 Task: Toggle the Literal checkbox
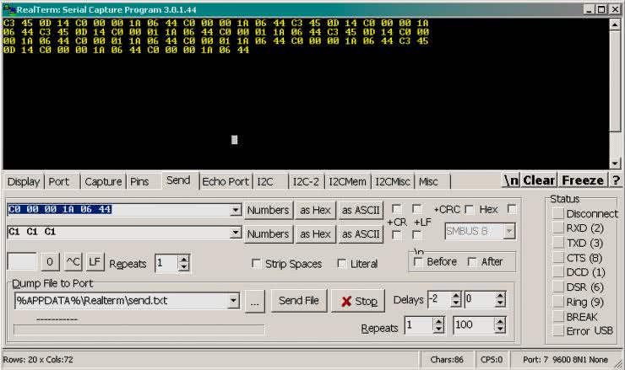coord(342,264)
